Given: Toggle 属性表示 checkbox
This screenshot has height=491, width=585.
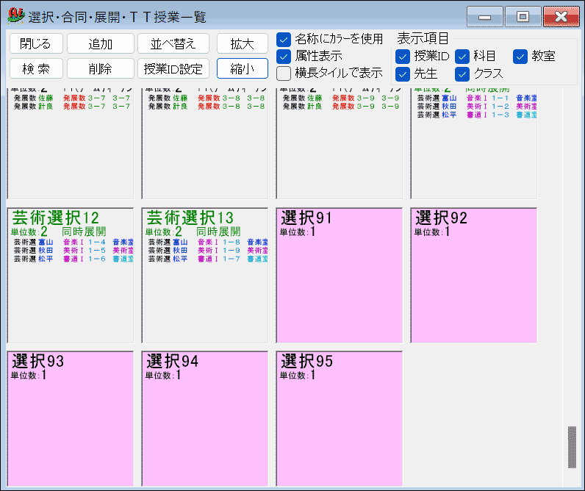Looking at the screenshot, I should (284, 57).
